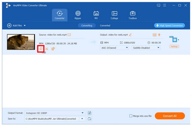Click the output MP4 format label
This screenshot has width=192, height=126.
pyautogui.click(x=106, y=43)
